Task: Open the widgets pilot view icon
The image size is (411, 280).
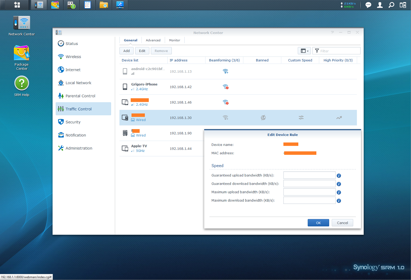Action: [x=403, y=5]
